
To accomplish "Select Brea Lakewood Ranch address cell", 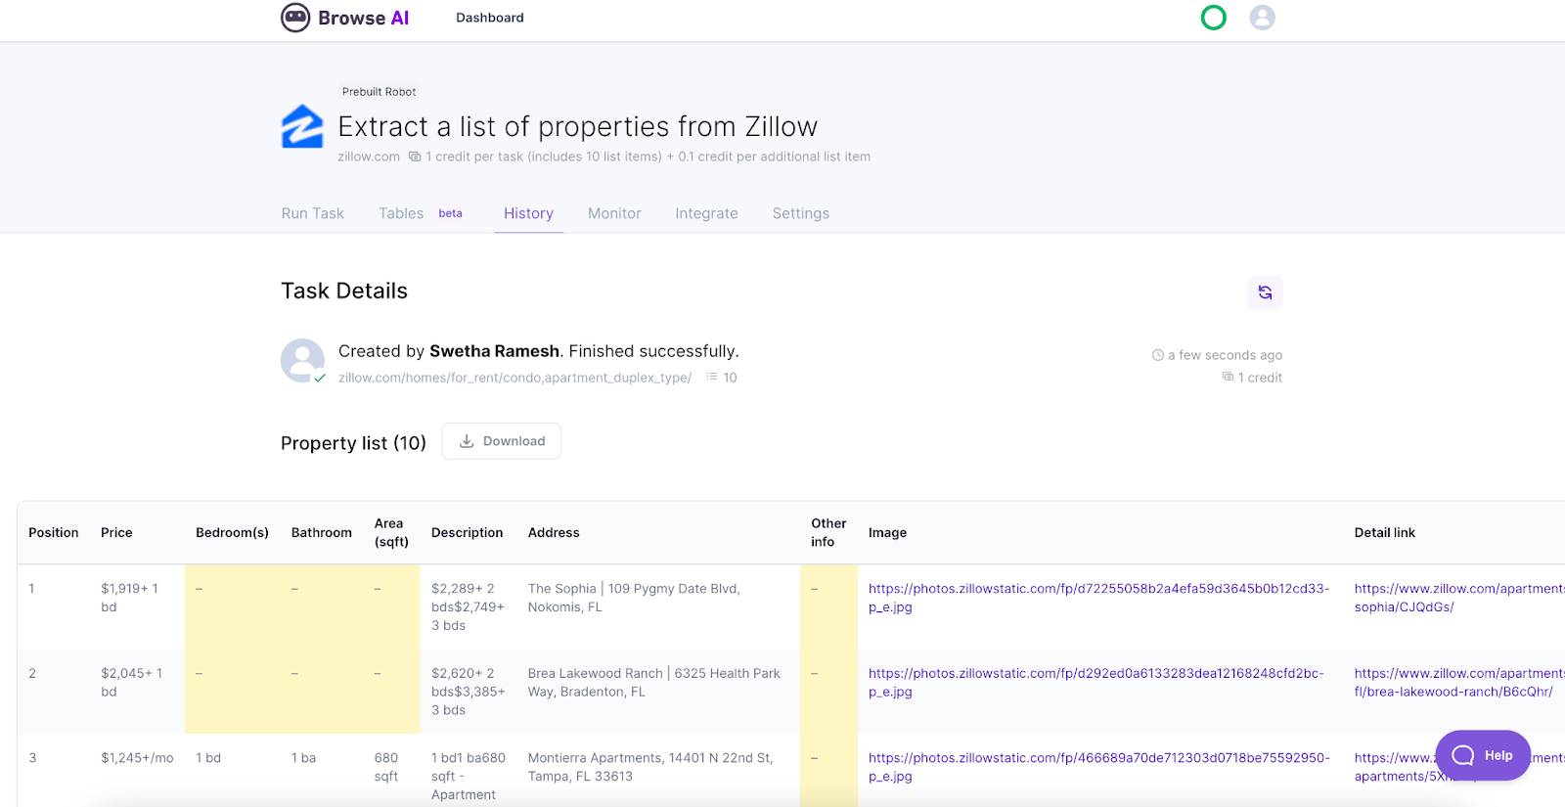I will pos(653,683).
